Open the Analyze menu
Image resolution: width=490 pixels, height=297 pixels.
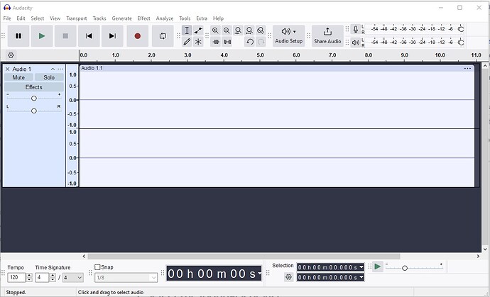coord(165,18)
